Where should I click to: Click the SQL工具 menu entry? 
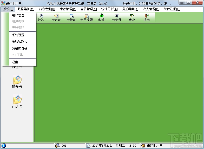17,55
